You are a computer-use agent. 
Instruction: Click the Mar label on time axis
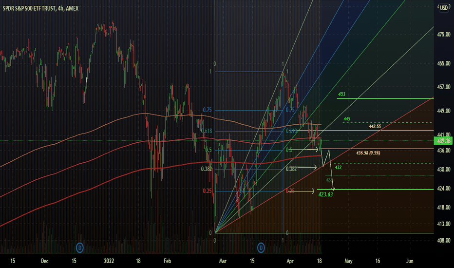[223, 261]
